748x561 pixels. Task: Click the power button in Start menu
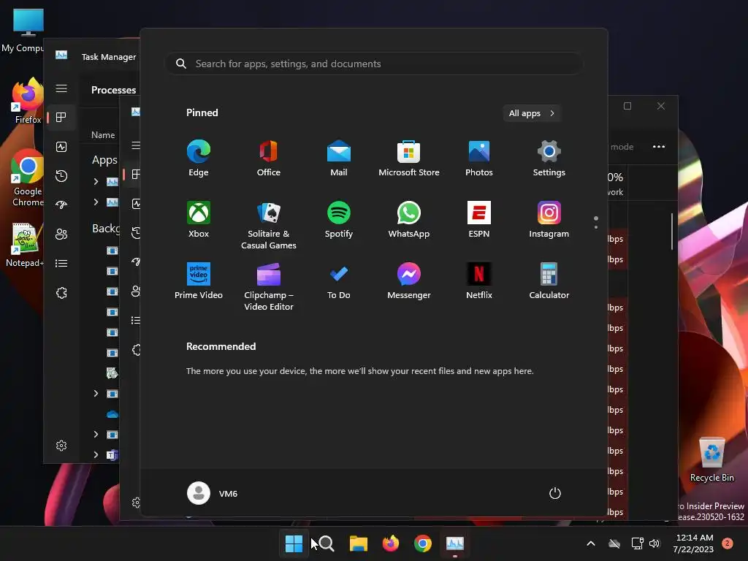pyautogui.click(x=555, y=493)
